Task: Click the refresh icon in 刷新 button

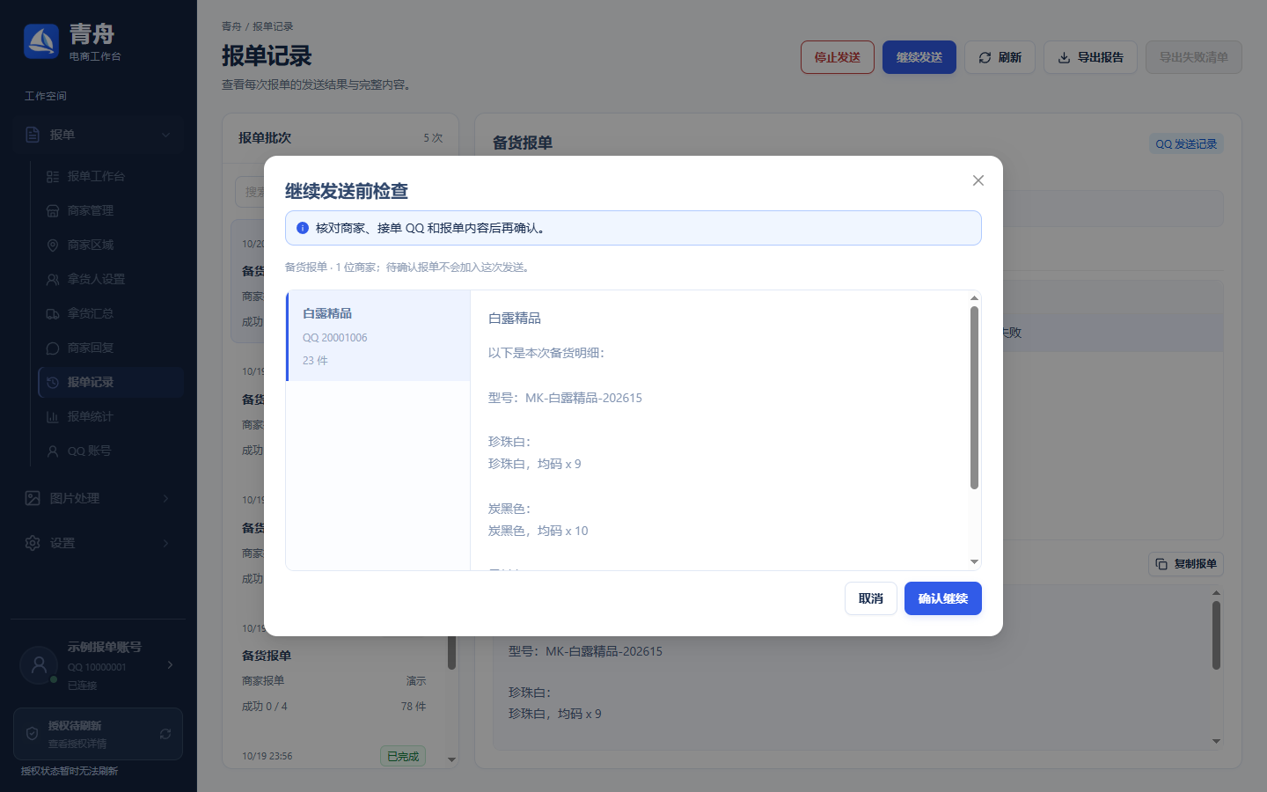Action: coord(985,57)
